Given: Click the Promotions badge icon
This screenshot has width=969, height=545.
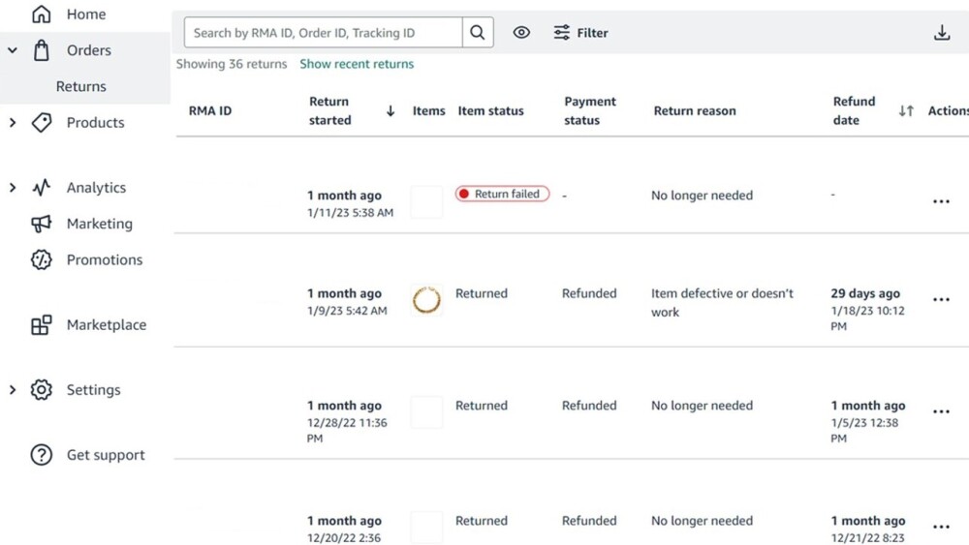Looking at the screenshot, I should [x=41, y=259].
